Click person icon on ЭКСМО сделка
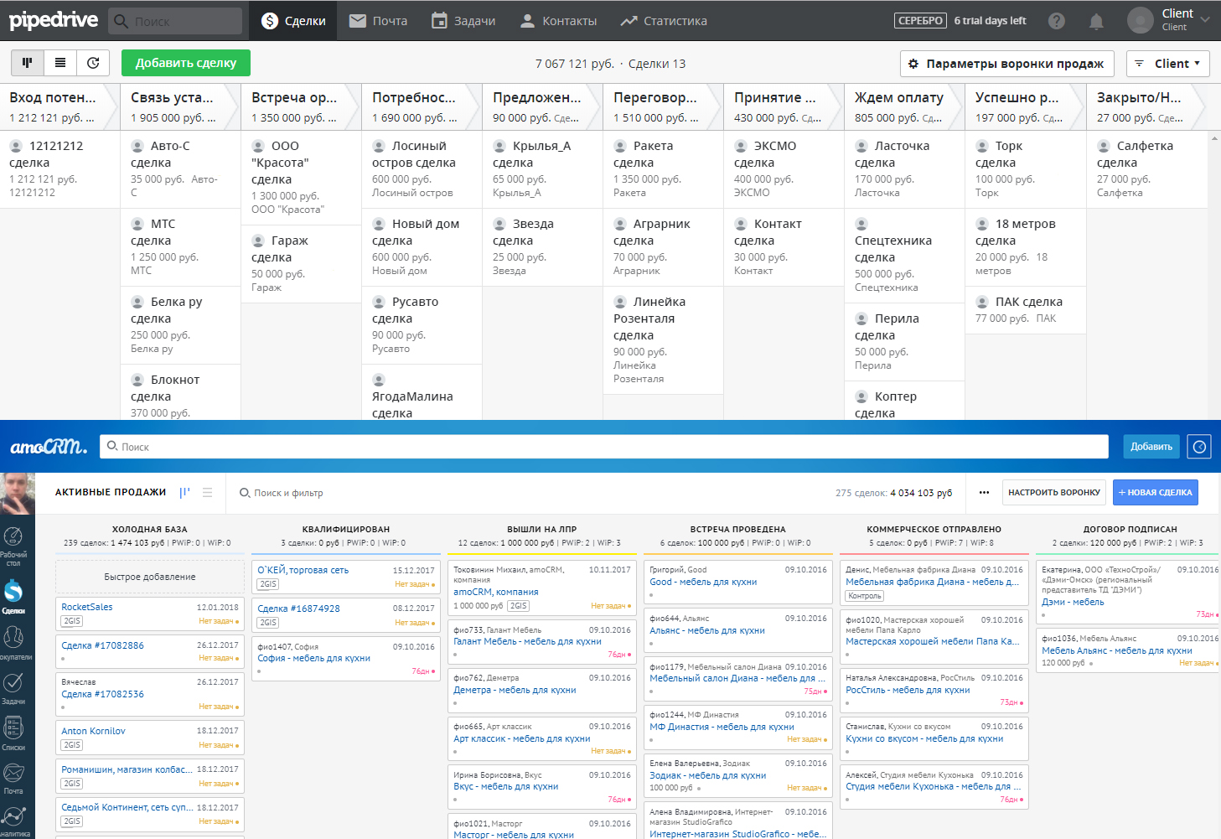Viewport: 1221px width, 839px height. (x=741, y=146)
